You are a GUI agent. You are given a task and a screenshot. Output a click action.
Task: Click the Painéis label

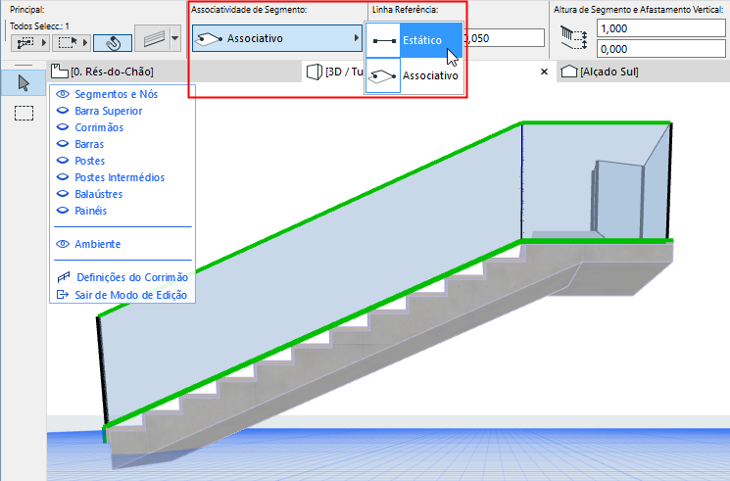coord(91,211)
